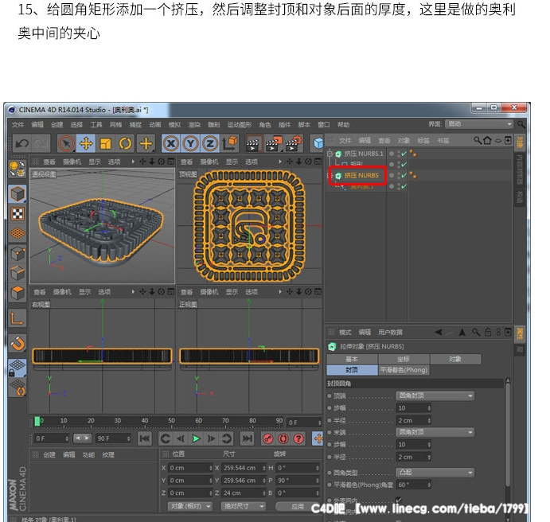
Task: Click the 顶端 步幅 field showing 10
Action: click(x=413, y=407)
